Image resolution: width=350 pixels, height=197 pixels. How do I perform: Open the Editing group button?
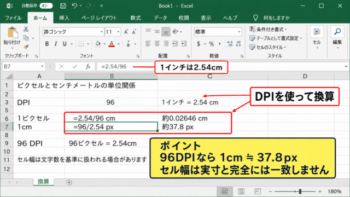tap(337, 38)
